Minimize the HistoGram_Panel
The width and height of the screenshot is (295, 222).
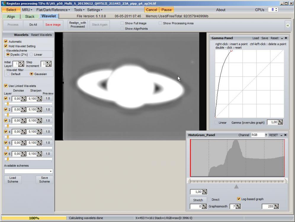pos(281,135)
